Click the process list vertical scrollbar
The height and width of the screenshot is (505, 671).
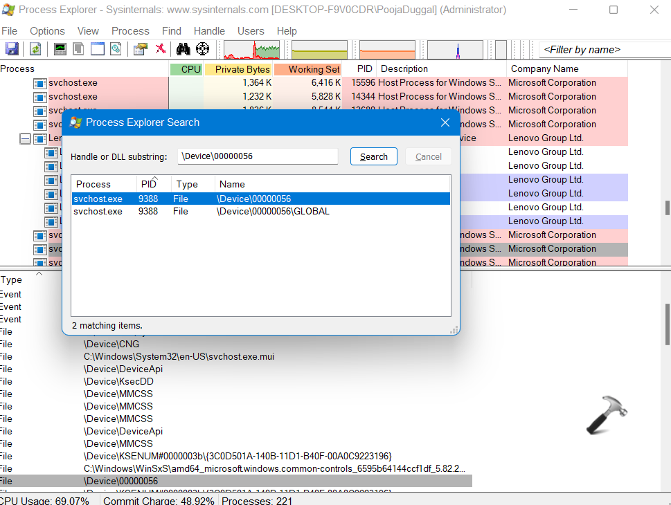pos(667,208)
